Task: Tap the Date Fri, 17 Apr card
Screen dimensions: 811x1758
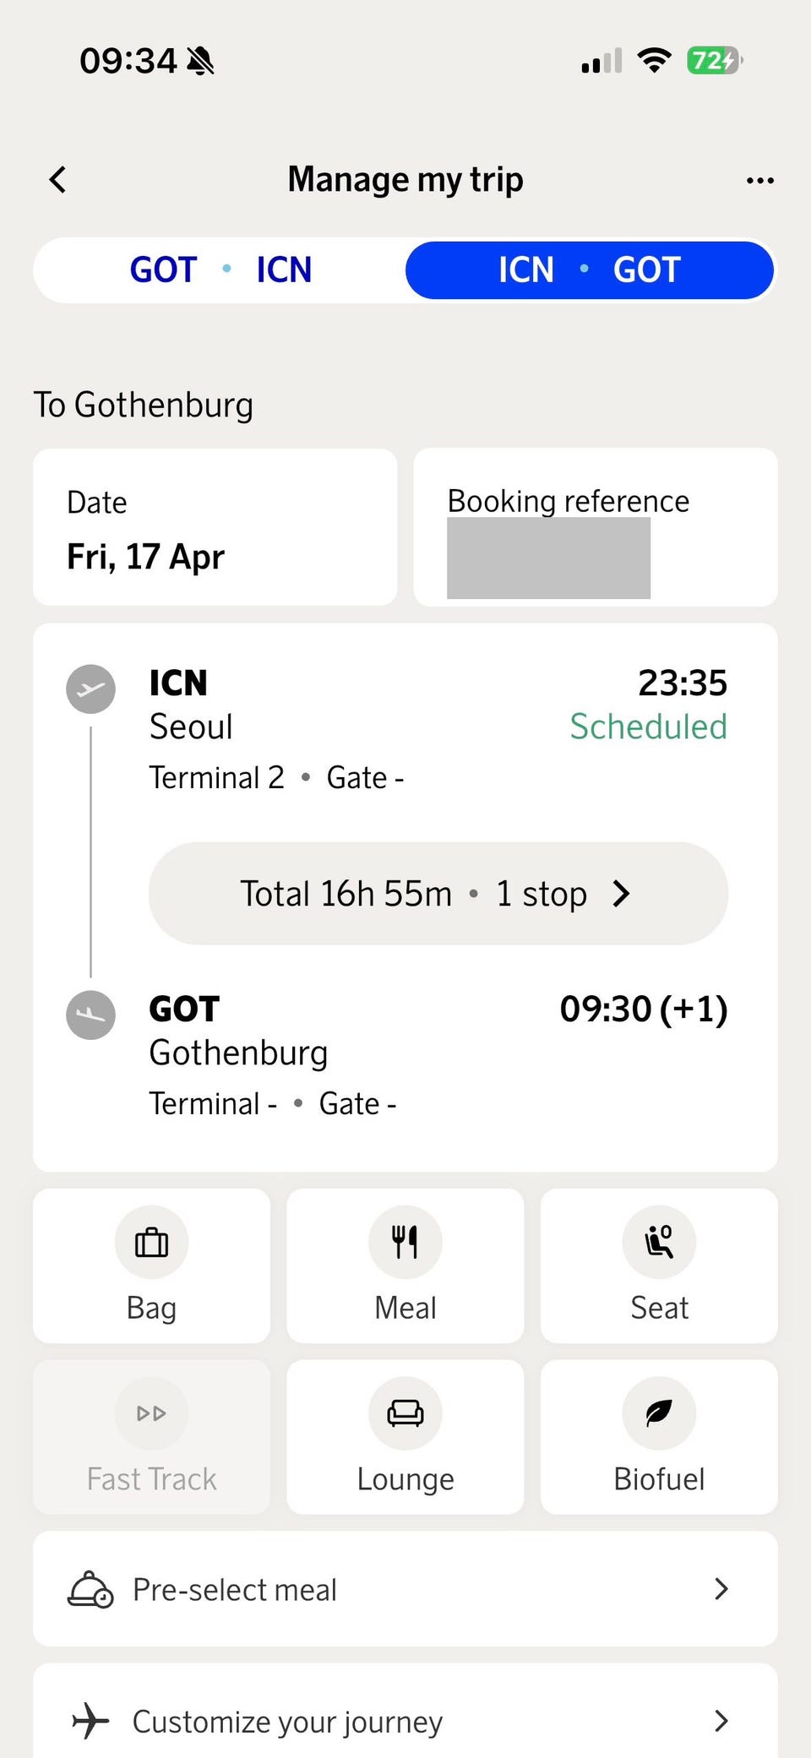Action: point(215,527)
